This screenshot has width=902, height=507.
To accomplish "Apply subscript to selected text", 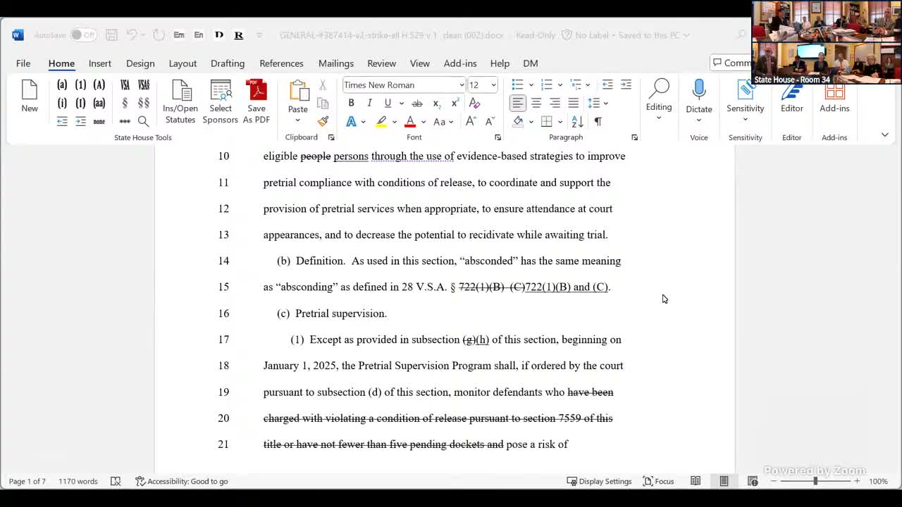I will tap(435, 103).
